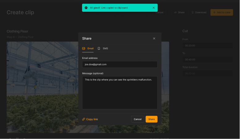The image size is (240, 139).
Task: Click the 'Clothing Floor' camera title
Action: tap(17, 31)
